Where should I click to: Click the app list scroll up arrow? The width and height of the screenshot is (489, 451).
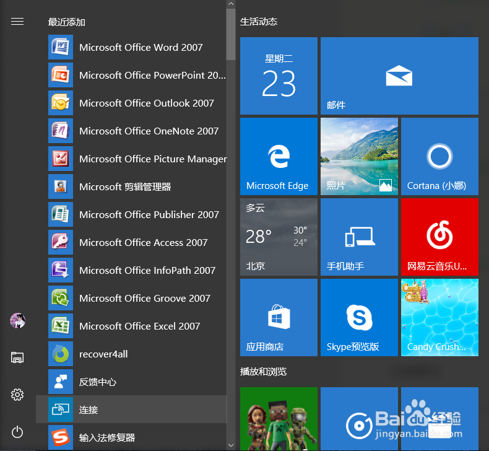231,4
